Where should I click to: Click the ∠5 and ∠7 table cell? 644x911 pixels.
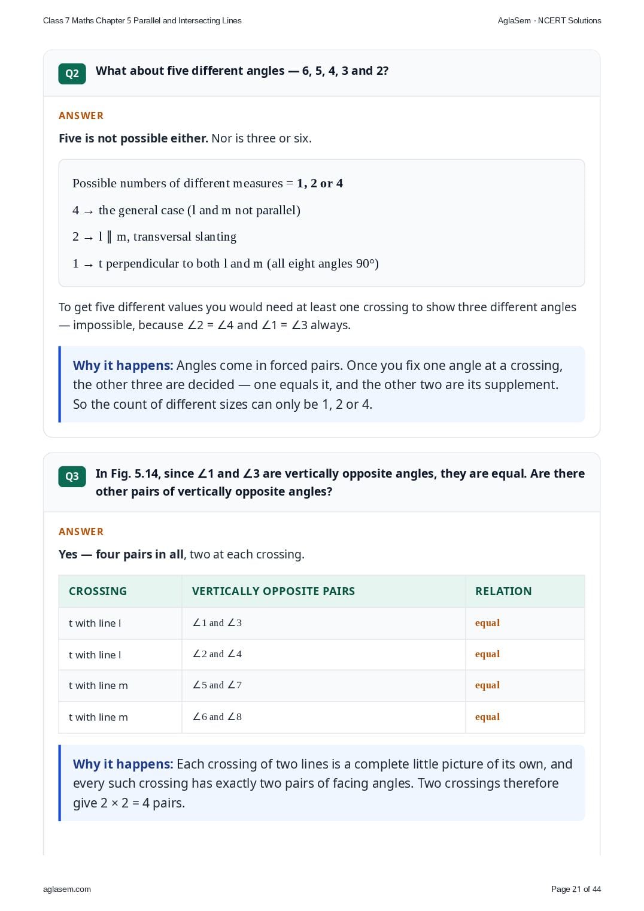324,685
